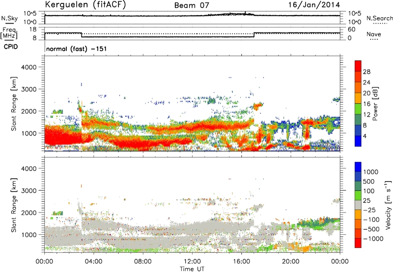The width and height of the screenshot is (393, 272).
Task: Click the "100" velocity colorbar label
Action: [x=369, y=191]
